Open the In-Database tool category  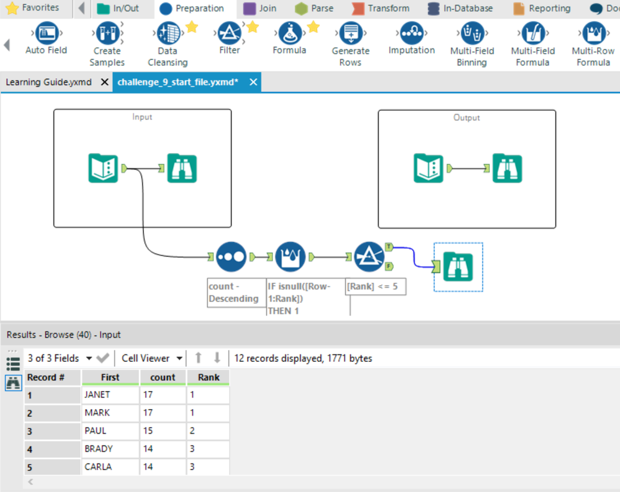pyautogui.click(x=461, y=8)
